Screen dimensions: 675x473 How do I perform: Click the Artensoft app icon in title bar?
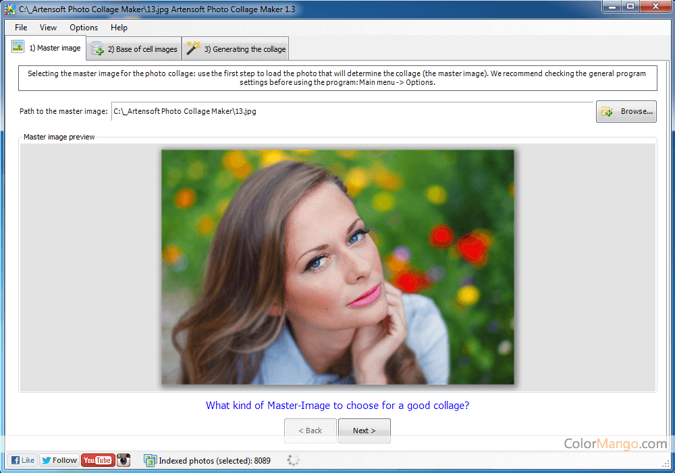tap(9, 9)
